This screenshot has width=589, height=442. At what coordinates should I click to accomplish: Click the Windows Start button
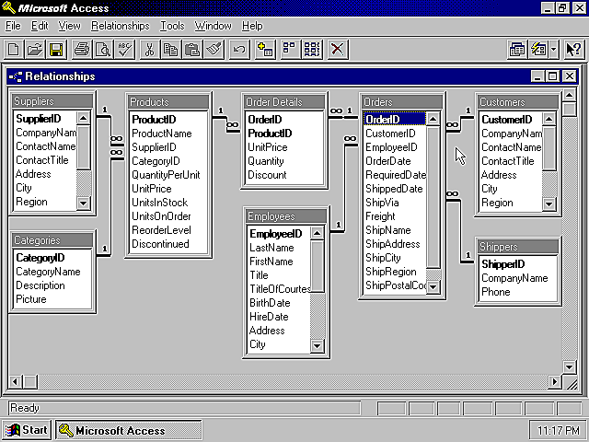coord(27,430)
